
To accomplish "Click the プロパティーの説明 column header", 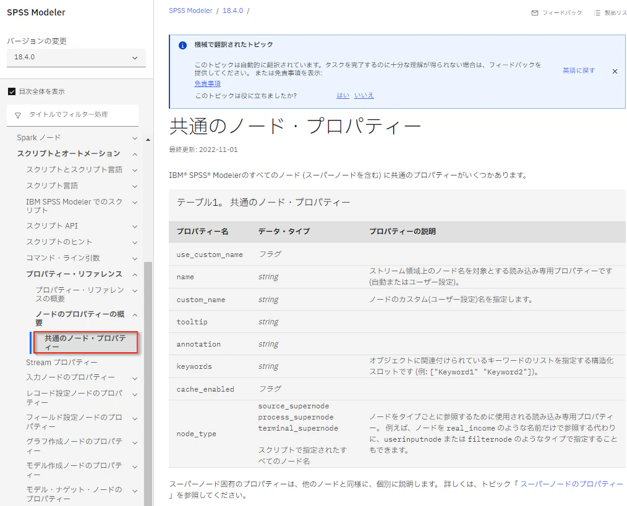I will (x=403, y=232).
